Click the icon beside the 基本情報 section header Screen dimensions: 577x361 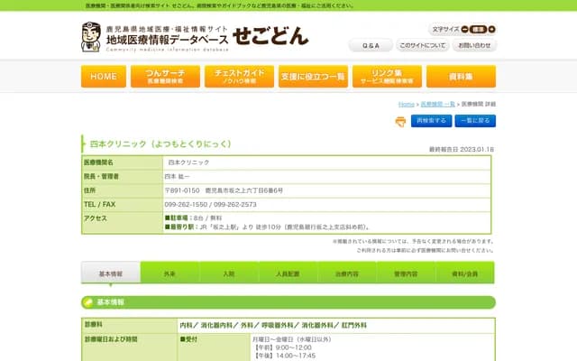tap(88, 303)
